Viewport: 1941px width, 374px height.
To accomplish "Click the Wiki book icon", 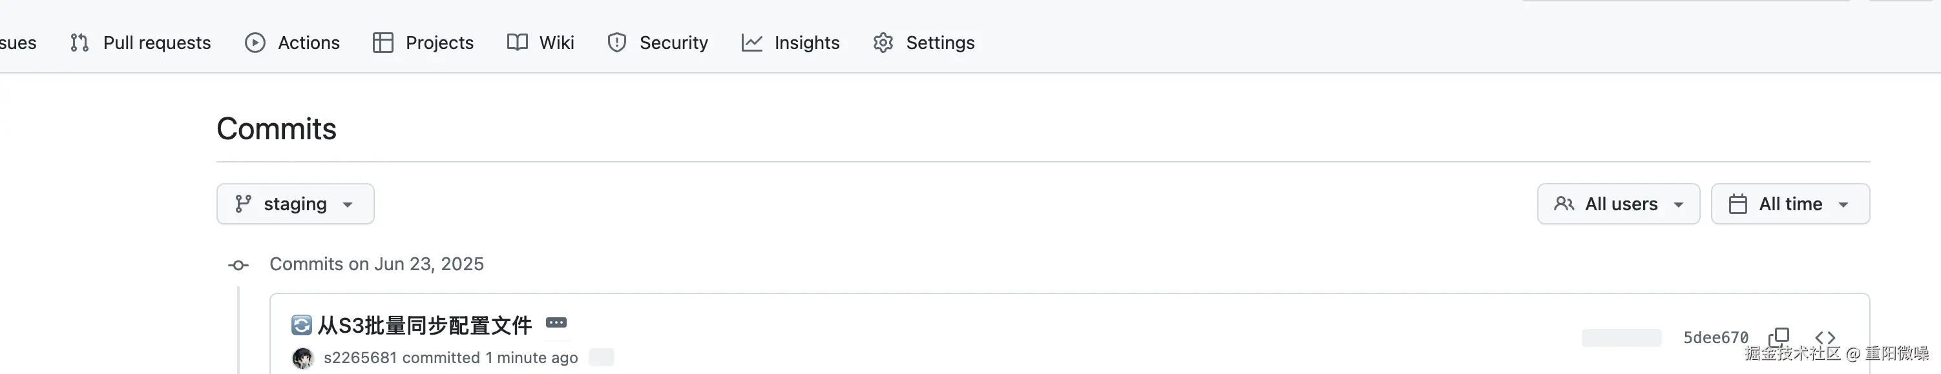I will pos(517,43).
